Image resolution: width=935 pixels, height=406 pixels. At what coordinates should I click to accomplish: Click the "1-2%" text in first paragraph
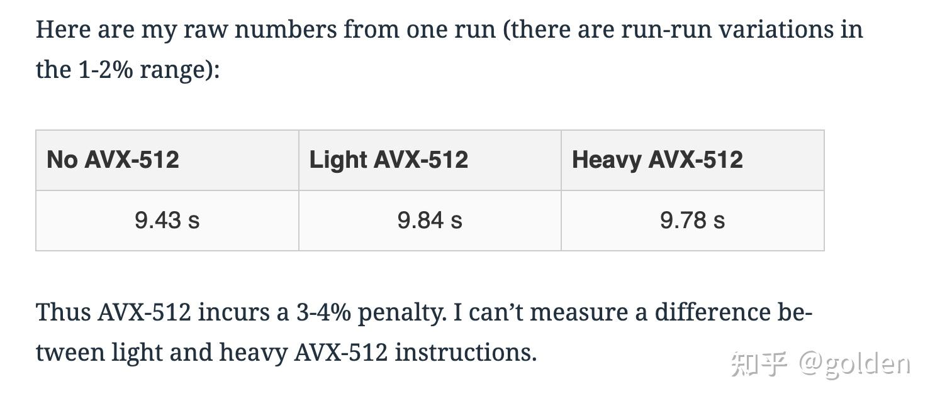pyautogui.click(x=105, y=70)
